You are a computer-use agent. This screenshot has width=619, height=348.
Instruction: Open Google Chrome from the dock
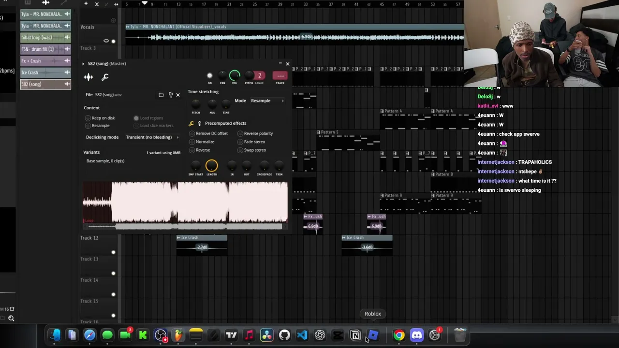pyautogui.click(x=399, y=335)
